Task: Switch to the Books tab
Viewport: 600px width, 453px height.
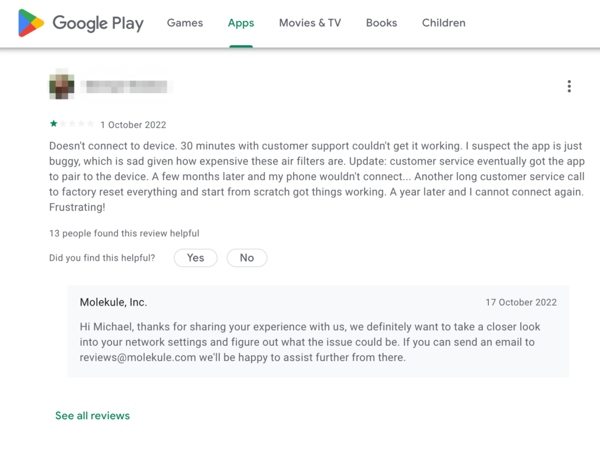Action: pyautogui.click(x=381, y=23)
